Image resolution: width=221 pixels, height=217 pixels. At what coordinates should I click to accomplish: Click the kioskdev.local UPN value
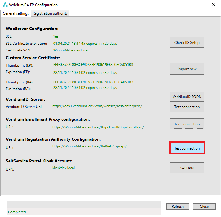[x=63, y=168]
